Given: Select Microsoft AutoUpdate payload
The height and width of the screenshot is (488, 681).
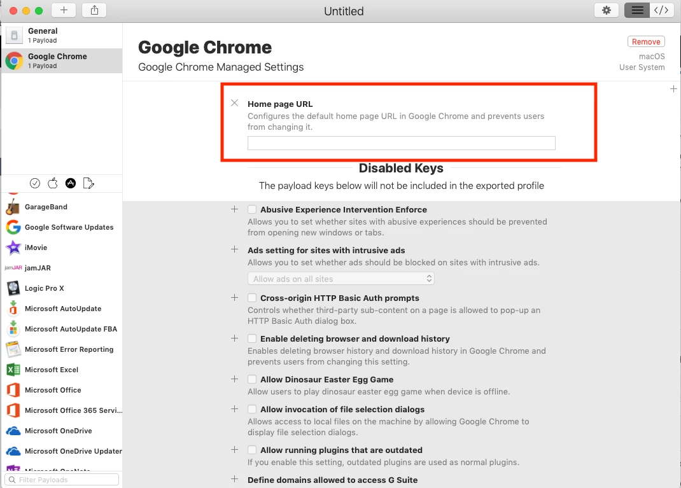Looking at the screenshot, I should click(62, 309).
